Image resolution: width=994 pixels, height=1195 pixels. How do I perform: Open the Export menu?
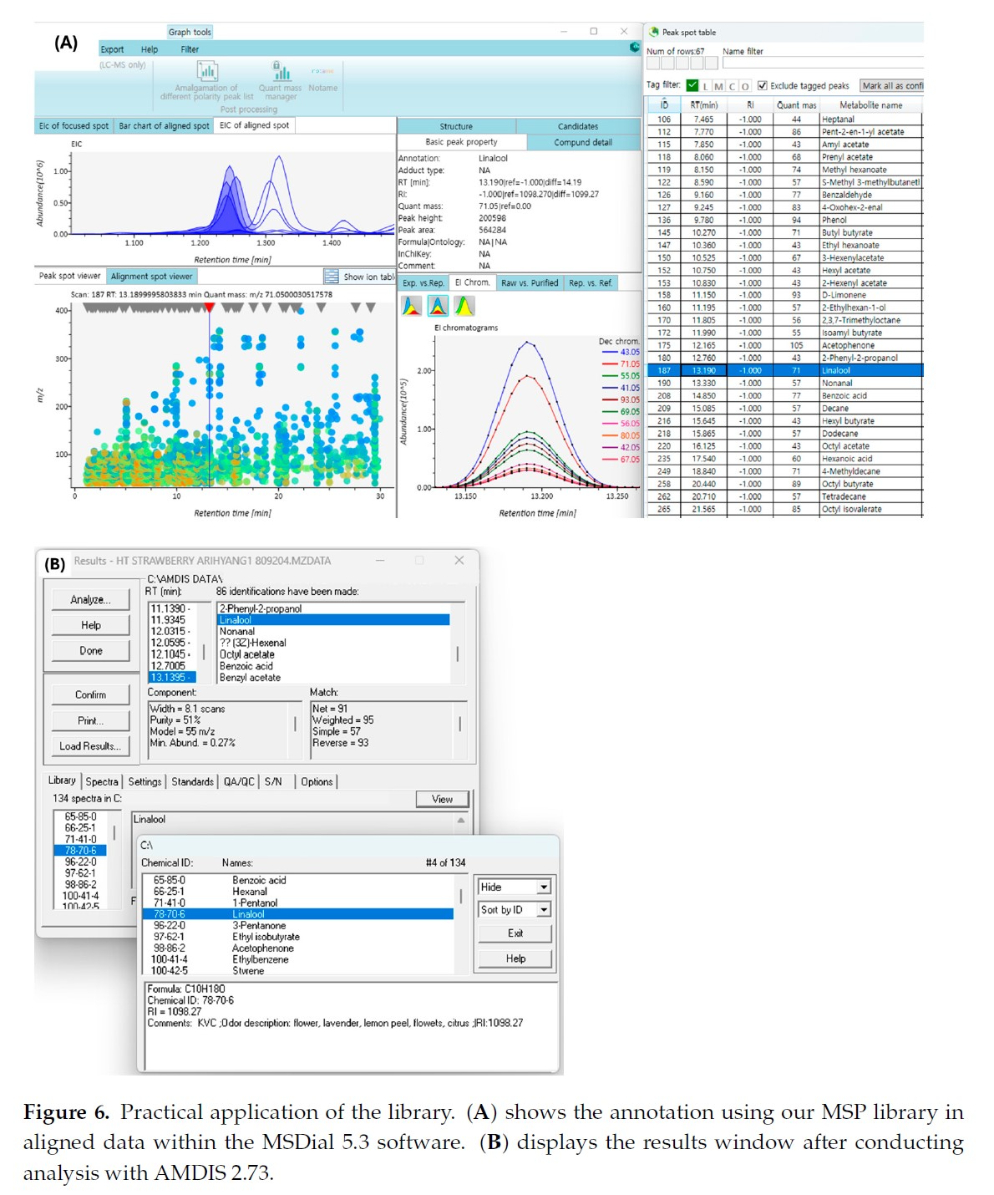pos(112,49)
